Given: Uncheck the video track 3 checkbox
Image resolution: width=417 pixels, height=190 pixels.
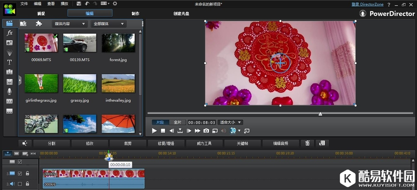Looking at the screenshot, I should (20, 174).
